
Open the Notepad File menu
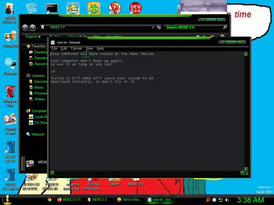coord(54,49)
